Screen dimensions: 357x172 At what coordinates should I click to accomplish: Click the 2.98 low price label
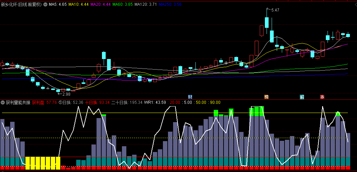coord(66,94)
